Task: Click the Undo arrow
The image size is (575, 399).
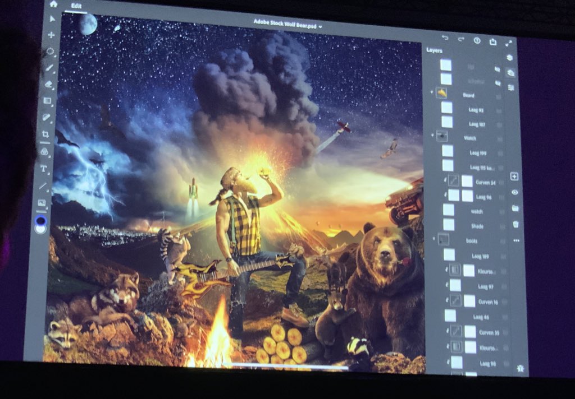Action: [445, 38]
